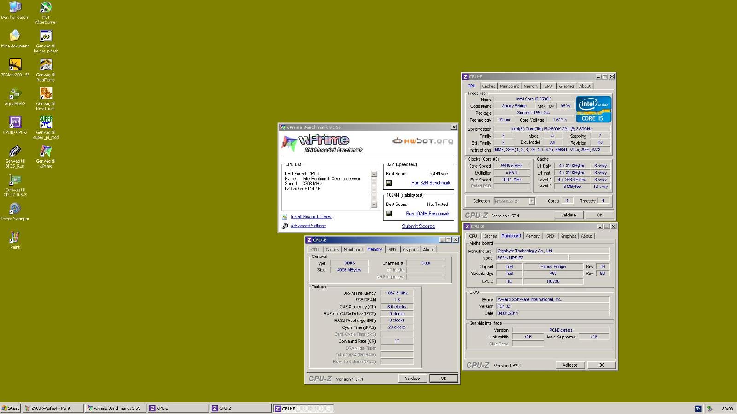Screen dimensions: 737x414
Task: Select the 3DMark2001 SE desktop icon
Action: [x=15, y=68]
